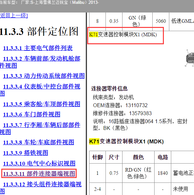
Task: Open 11.3.3.7 行李厢/车辆后部部件视图
Action: 40,129
